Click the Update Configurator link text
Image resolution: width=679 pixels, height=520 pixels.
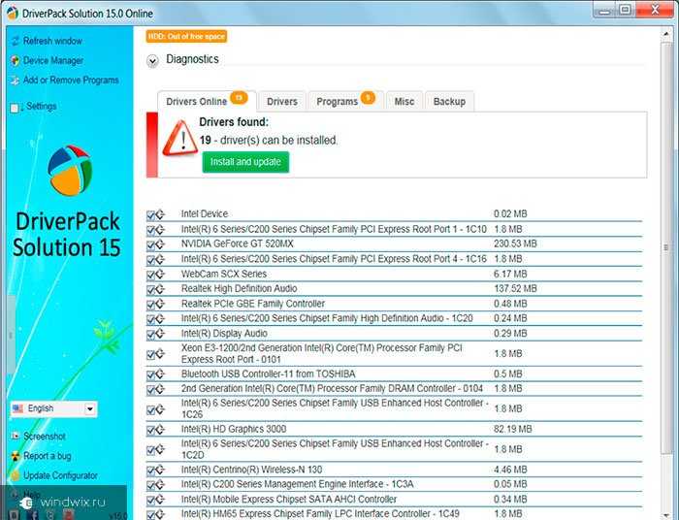60,475
